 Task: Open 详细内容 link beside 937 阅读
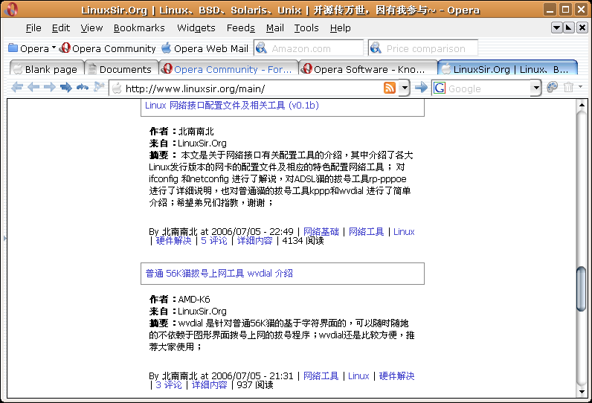coord(209,385)
